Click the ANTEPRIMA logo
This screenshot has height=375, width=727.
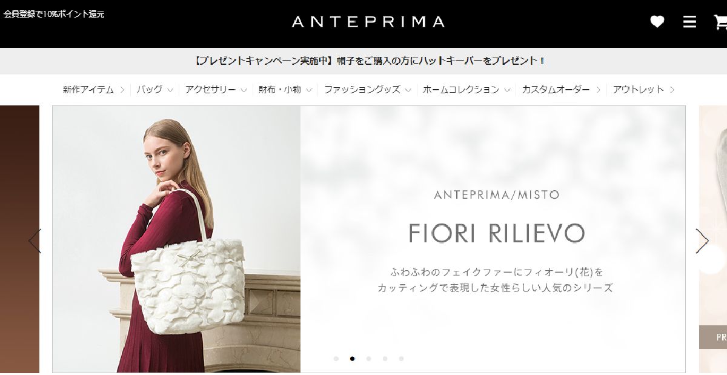click(368, 22)
